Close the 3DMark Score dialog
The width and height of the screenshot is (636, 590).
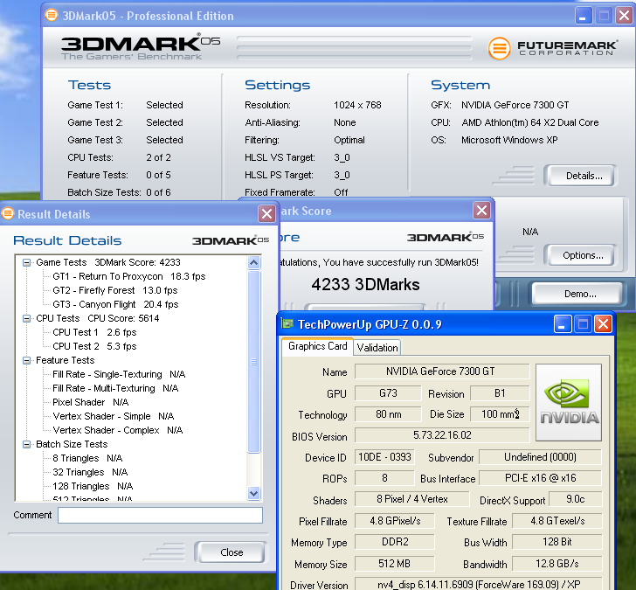(481, 210)
